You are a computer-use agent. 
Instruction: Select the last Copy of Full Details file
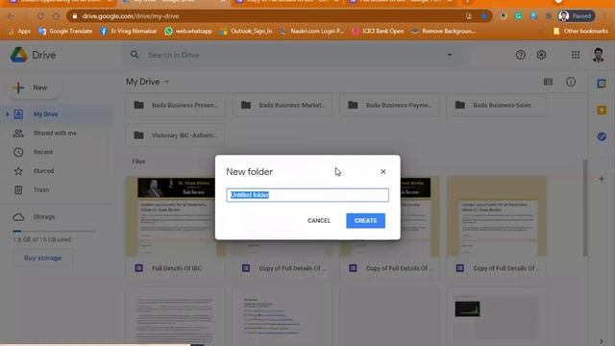coord(497,228)
